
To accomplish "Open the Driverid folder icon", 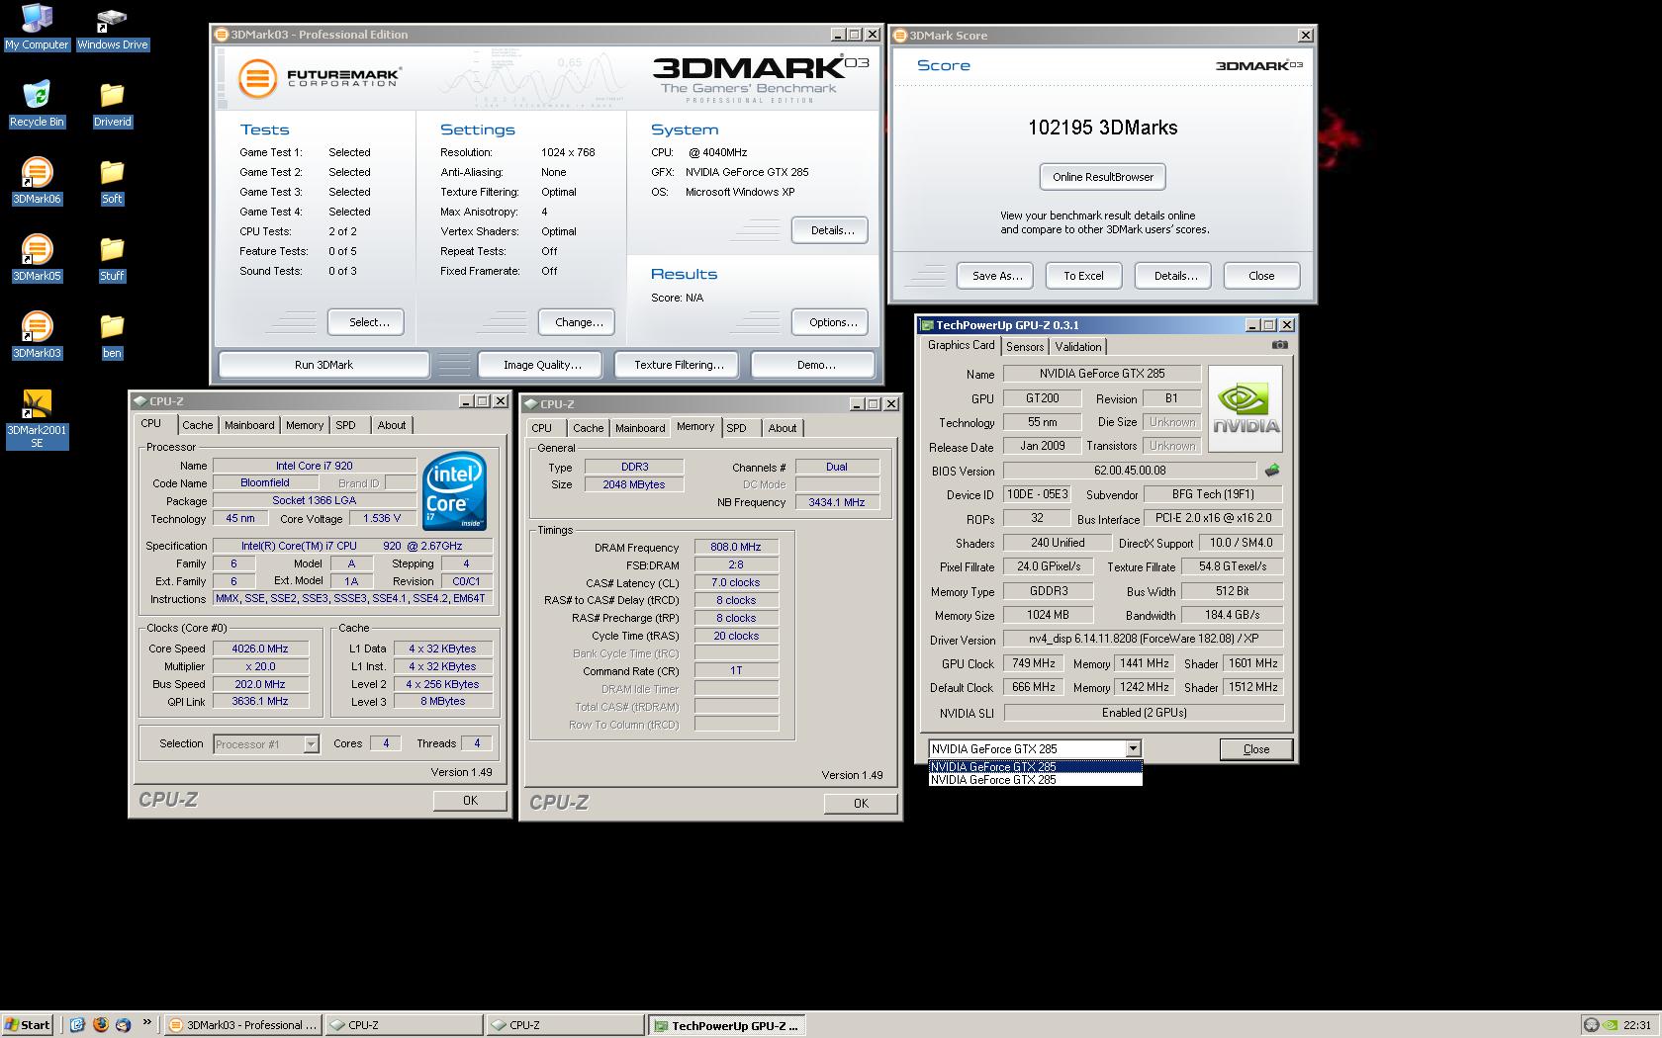I will (x=112, y=104).
